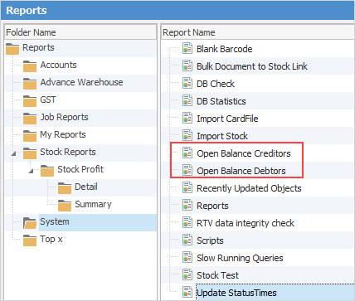Select the Job Reports folder label

point(64,117)
